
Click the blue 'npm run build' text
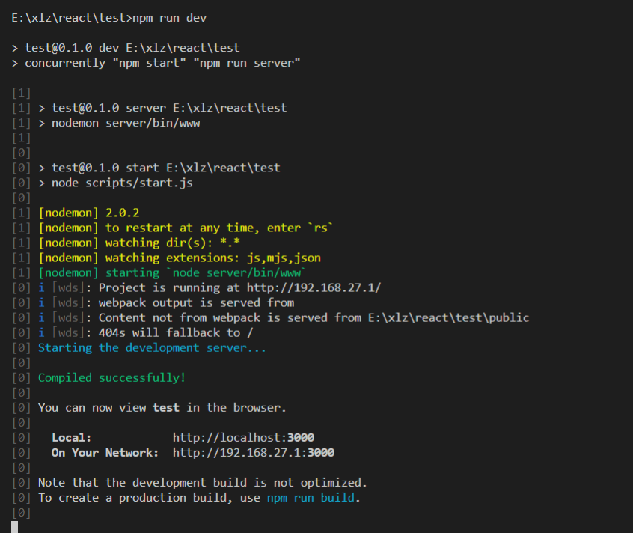311,498
